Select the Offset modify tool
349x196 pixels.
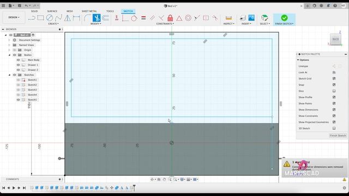(105, 18)
